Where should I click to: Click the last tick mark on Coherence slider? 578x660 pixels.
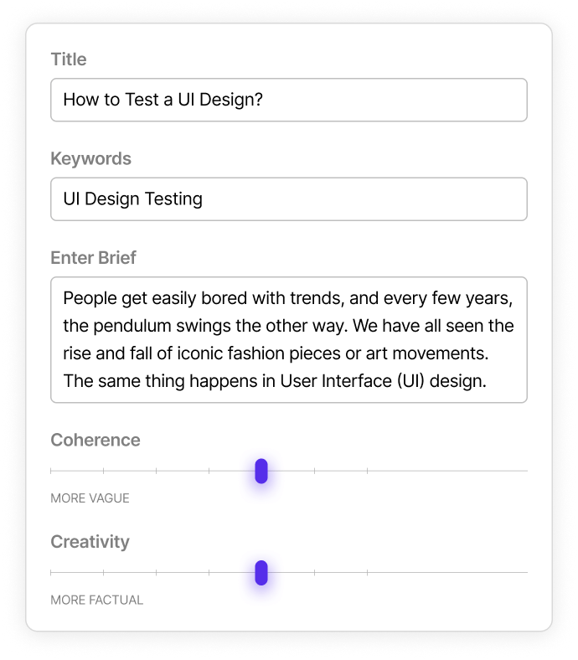click(368, 472)
